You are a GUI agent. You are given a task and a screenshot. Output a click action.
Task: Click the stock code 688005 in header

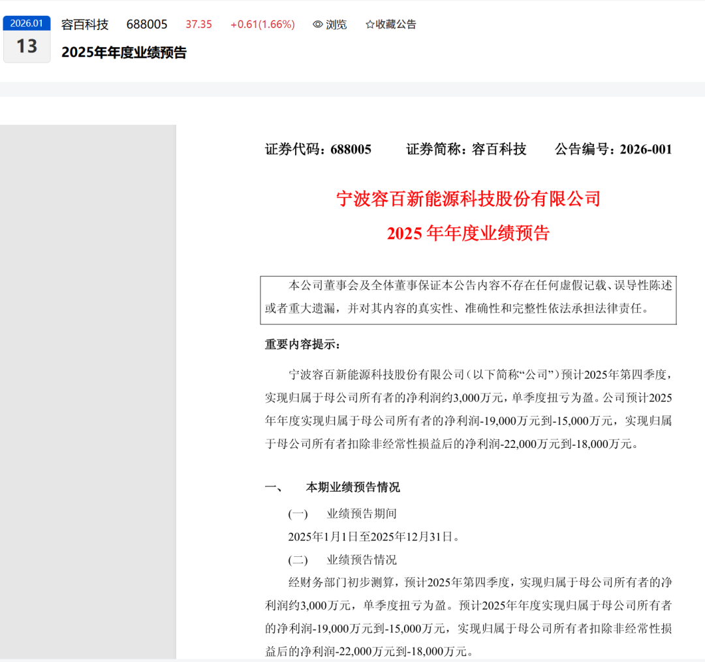[x=147, y=24]
